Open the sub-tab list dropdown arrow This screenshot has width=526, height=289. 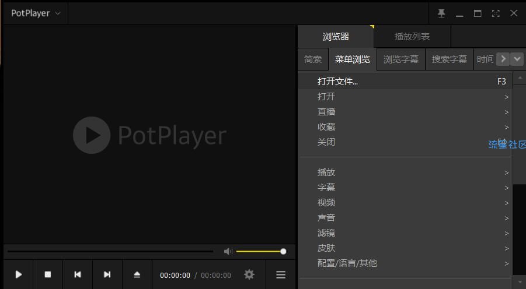517,59
